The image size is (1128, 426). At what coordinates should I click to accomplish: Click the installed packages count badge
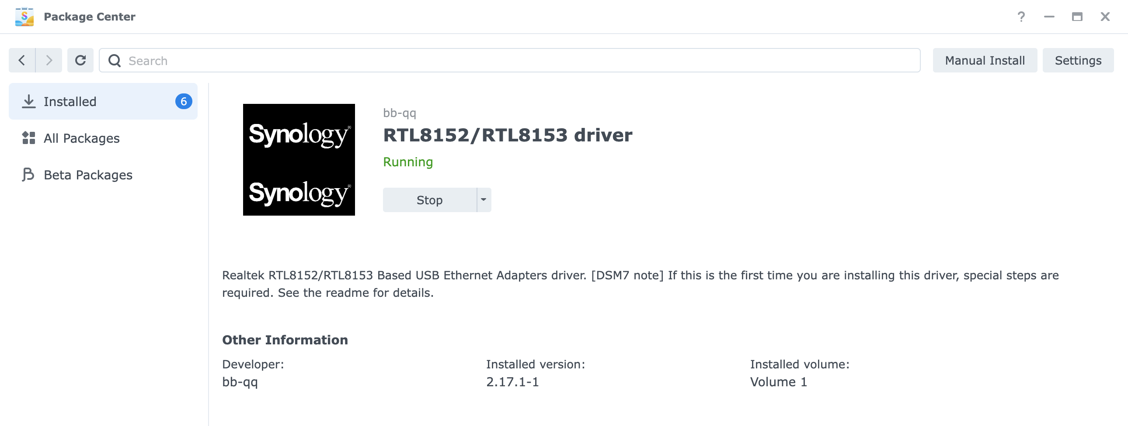pyautogui.click(x=184, y=101)
